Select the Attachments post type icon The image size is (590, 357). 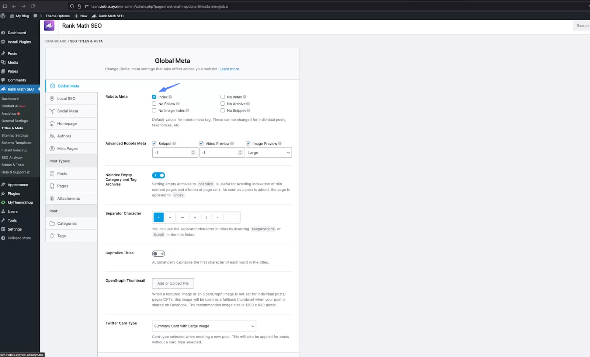click(x=52, y=198)
